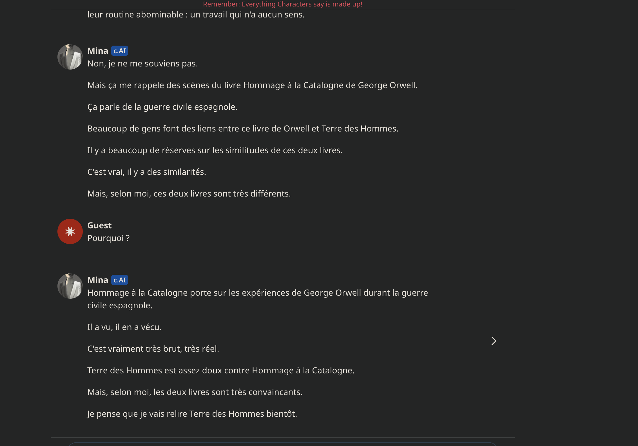Click the line 'C'est vraiment très brut, très réel.'
Image resolution: width=638 pixels, height=446 pixels.
[153, 349]
